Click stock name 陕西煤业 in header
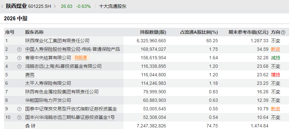 click(16, 6)
